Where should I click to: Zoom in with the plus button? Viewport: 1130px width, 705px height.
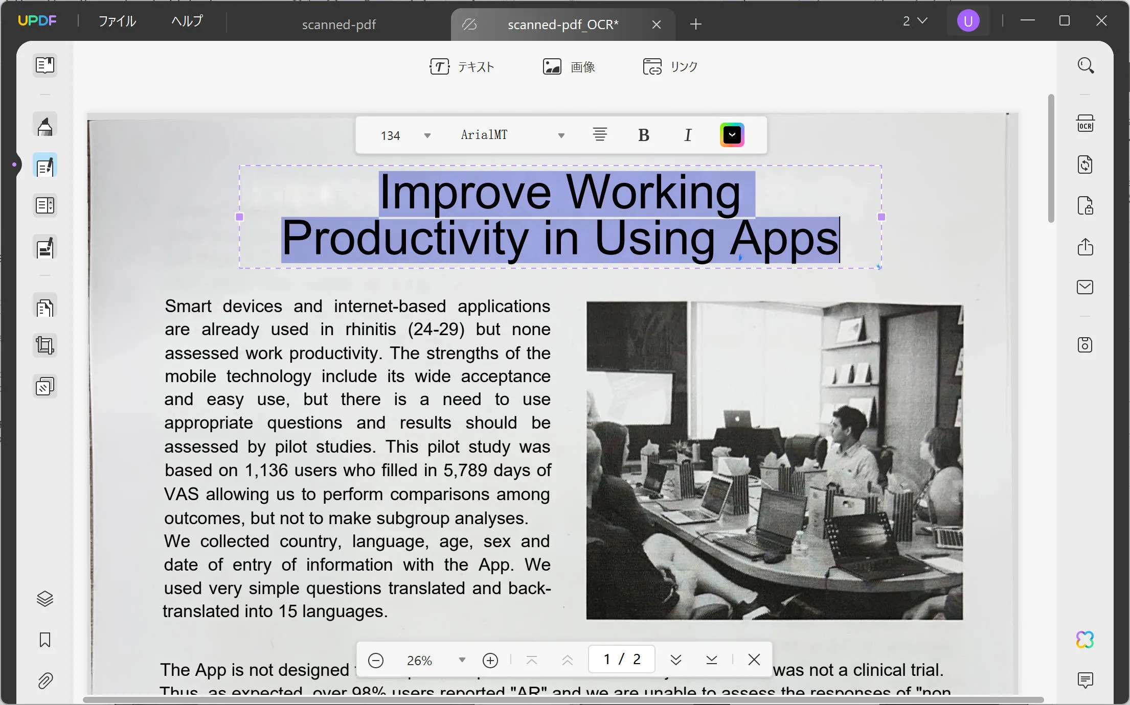(x=490, y=660)
